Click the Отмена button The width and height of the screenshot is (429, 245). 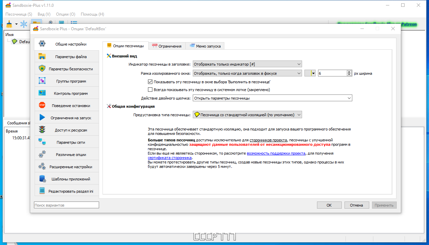point(357,205)
